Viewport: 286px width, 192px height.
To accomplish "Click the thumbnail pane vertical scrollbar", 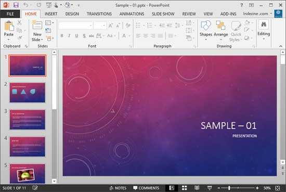I will (x=54, y=117).
